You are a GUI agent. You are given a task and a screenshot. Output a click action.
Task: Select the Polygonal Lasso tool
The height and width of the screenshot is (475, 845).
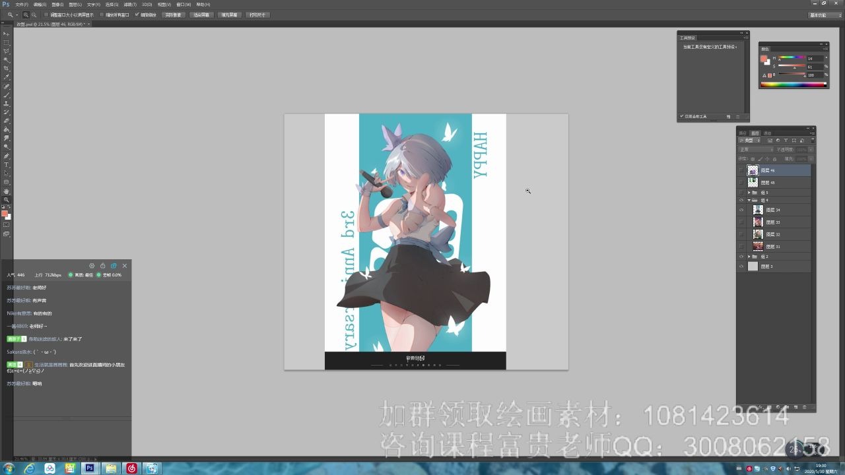point(7,51)
